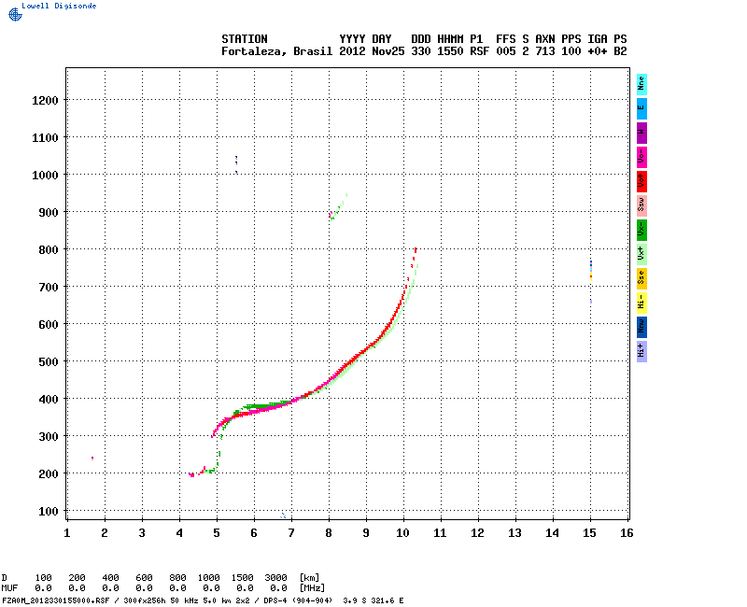Select the light green Vx+ legend swatch
The height and width of the screenshot is (607, 747).
641,254
